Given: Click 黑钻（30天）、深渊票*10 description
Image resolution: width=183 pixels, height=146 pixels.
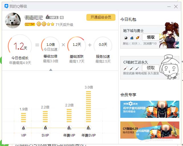Looking at the screenshot, I should [140, 44].
